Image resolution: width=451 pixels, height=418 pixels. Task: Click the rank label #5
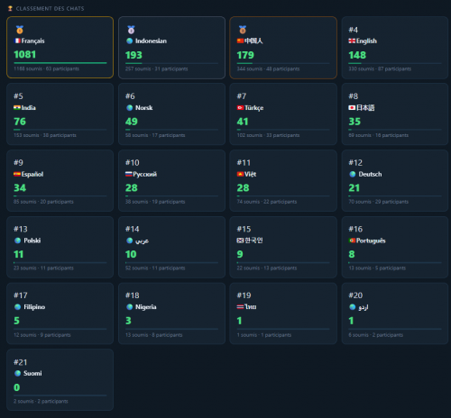coord(18,96)
